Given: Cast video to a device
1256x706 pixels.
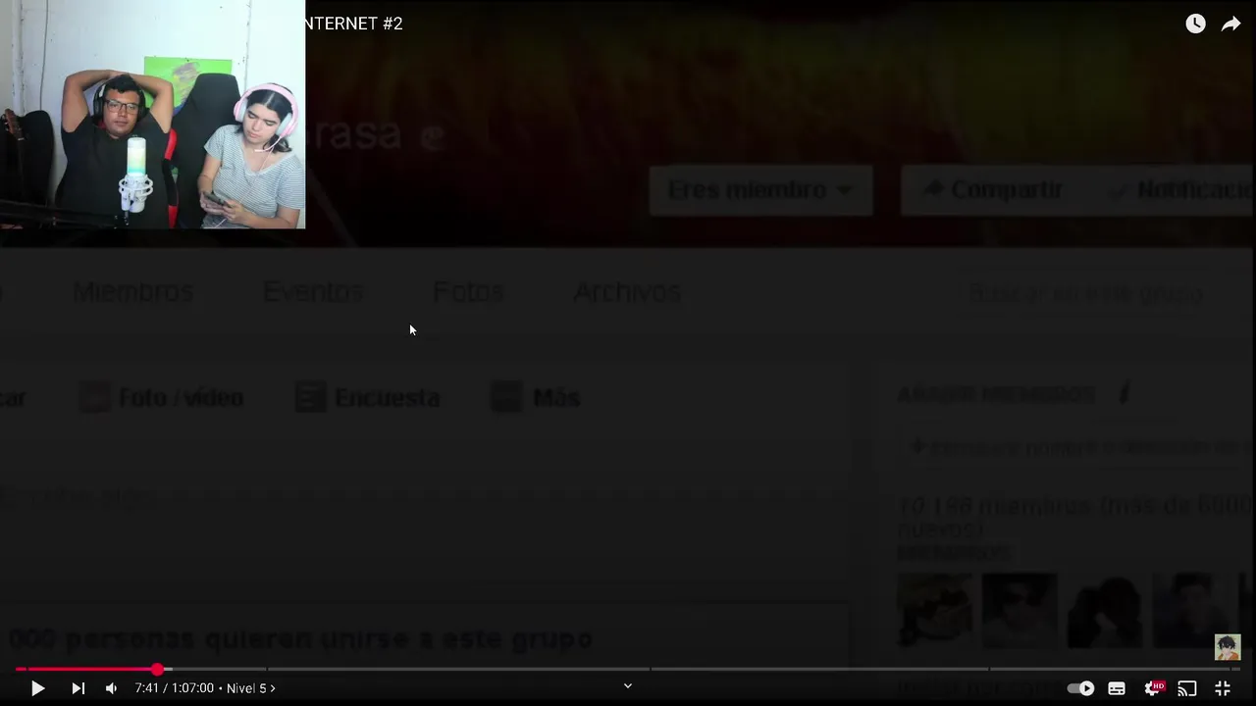Looking at the screenshot, I should [1187, 688].
